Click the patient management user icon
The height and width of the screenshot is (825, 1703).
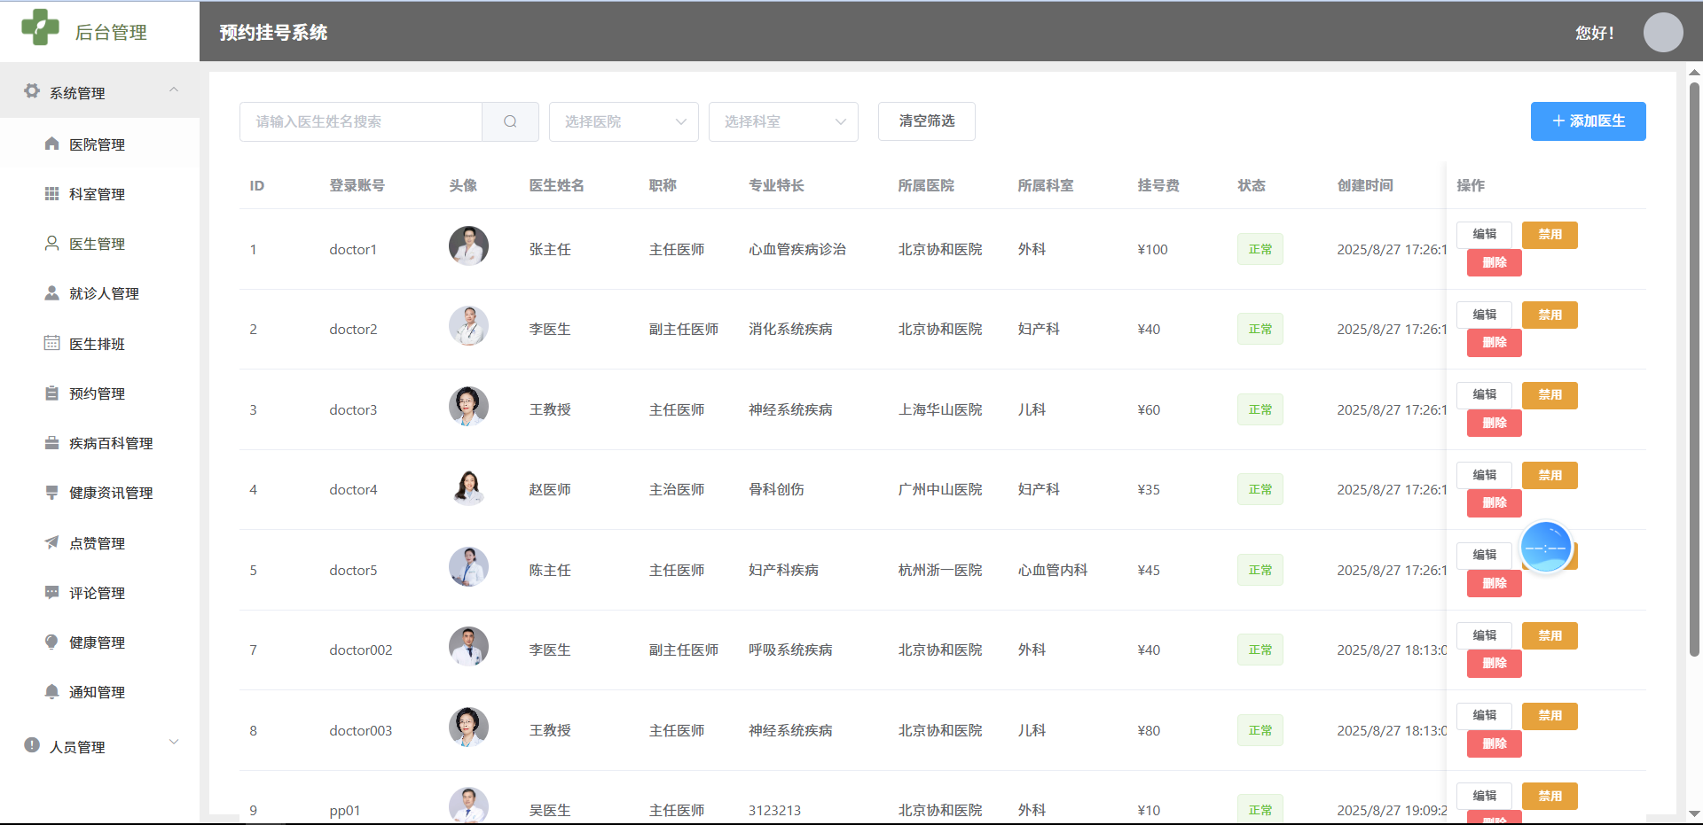[x=51, y=292]
